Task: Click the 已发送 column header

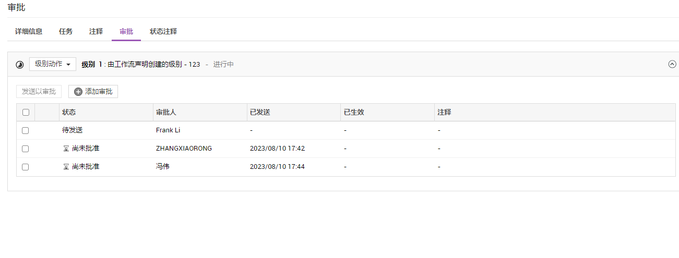Action: [260, 113]
